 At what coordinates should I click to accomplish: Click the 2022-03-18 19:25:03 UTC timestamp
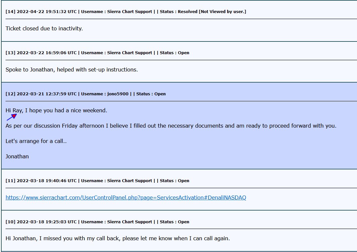[47, 222]
